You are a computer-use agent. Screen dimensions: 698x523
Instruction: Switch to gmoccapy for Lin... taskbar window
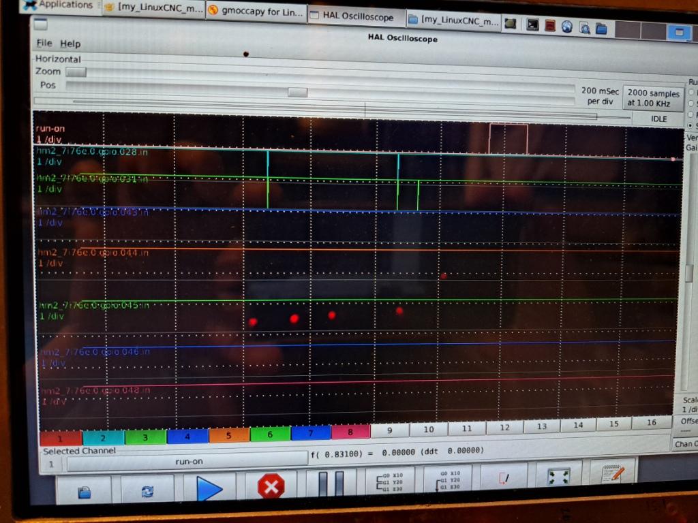(x=256, y=12)
